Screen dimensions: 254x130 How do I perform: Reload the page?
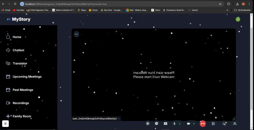tap(15, 4)
